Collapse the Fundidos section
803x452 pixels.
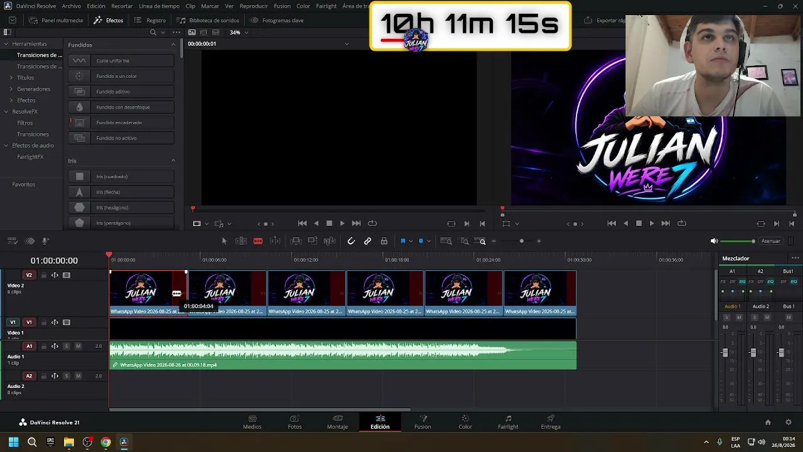(173, 45)
